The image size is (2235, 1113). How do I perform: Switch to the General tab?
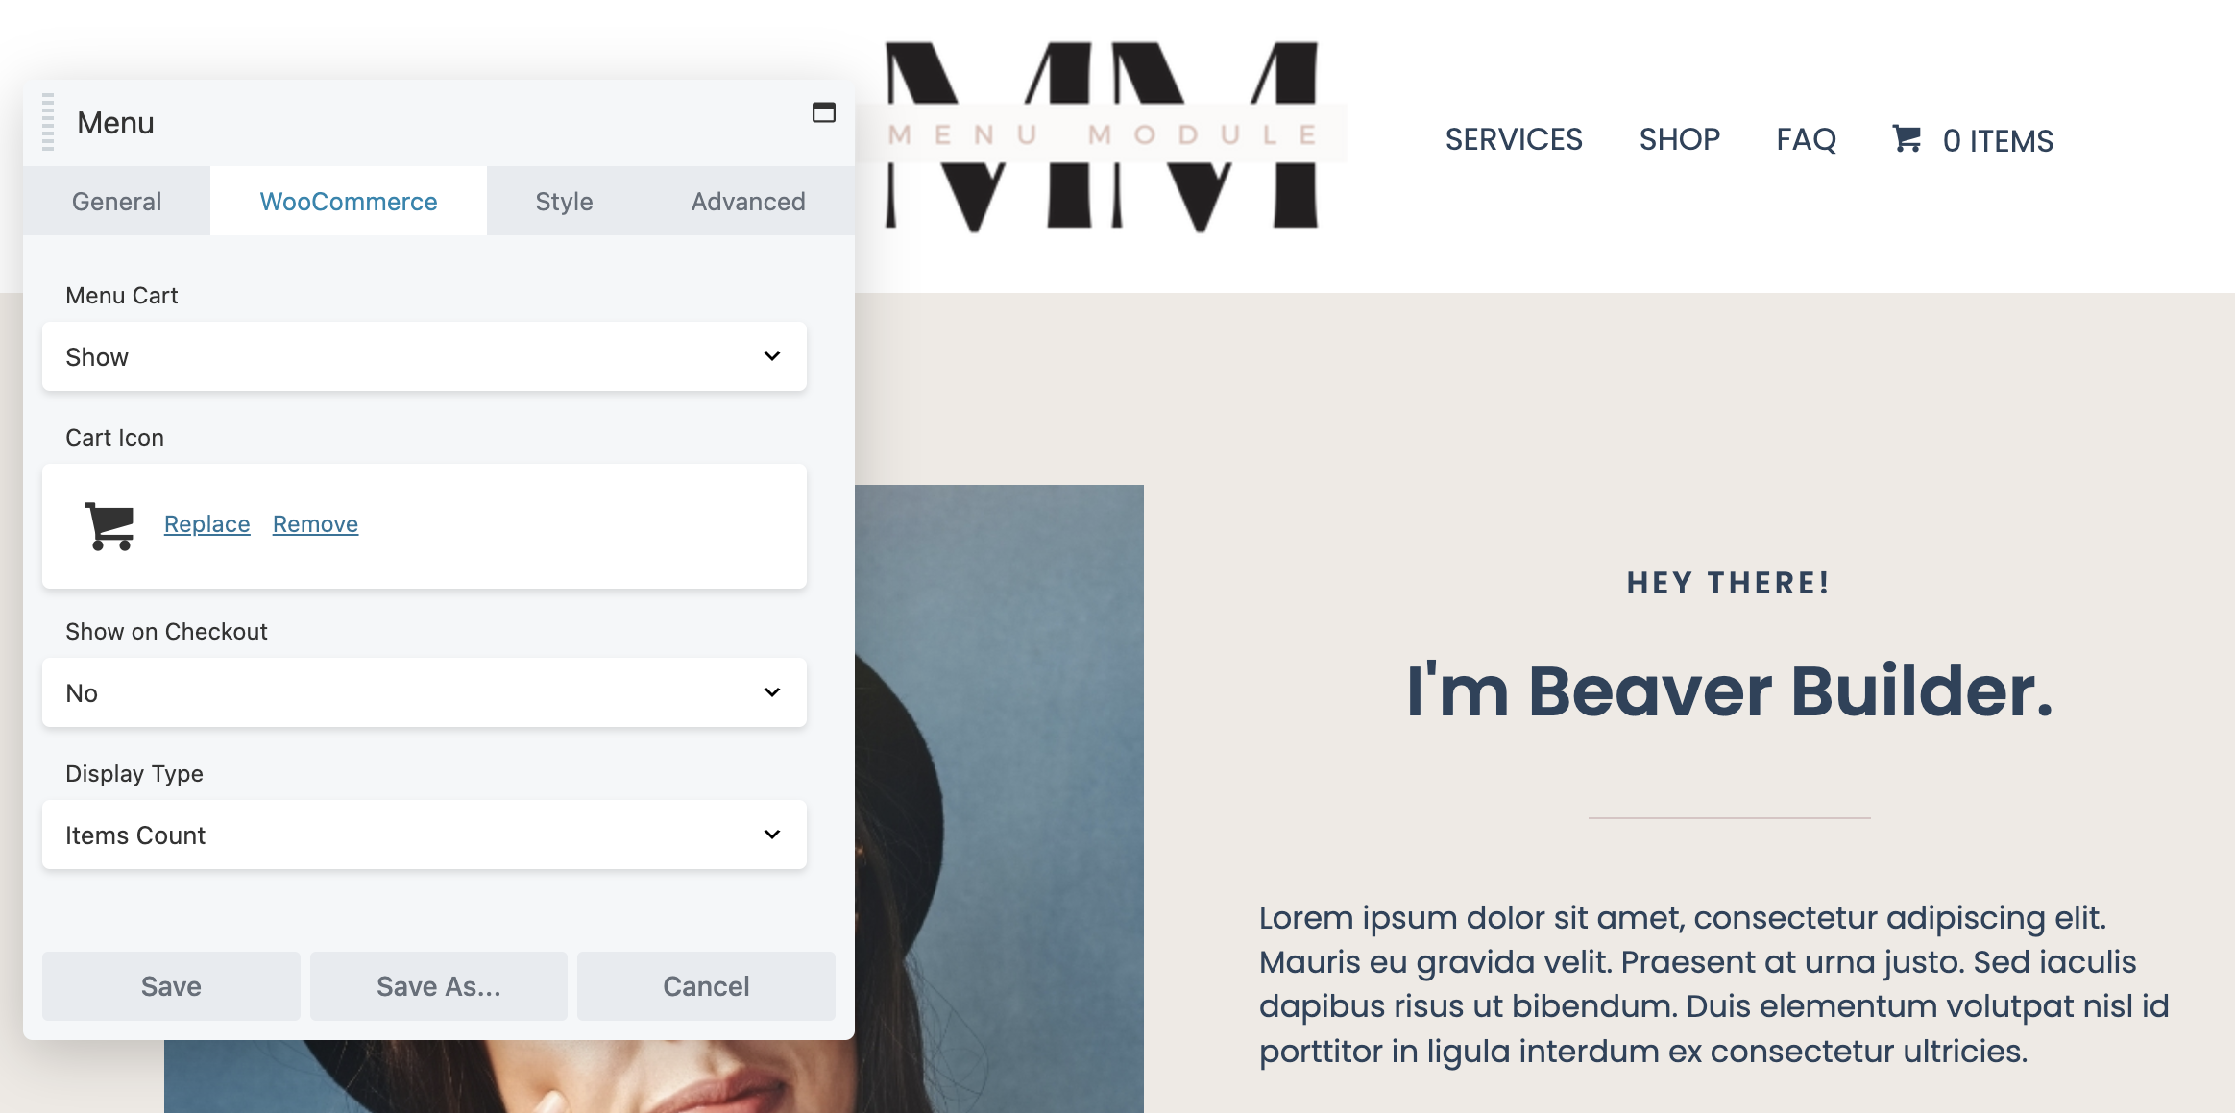coord(117,200)
